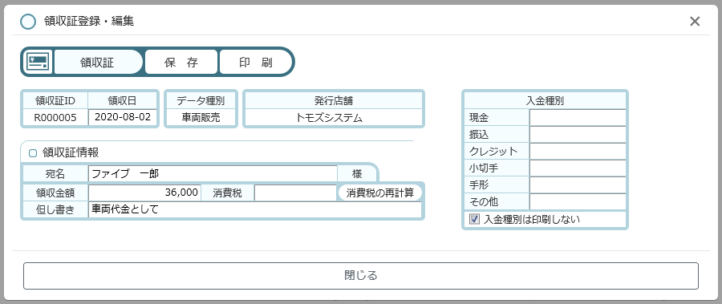722x304 pixels.
Task: Click the 入金種別 header
Action: [545, 101]
